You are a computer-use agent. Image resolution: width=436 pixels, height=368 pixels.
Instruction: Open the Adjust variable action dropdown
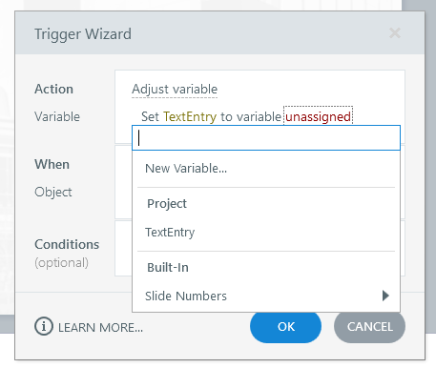(x=175, y=89)
